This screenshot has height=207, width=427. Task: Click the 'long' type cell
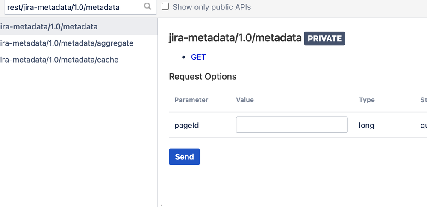[x=367, y=126]
